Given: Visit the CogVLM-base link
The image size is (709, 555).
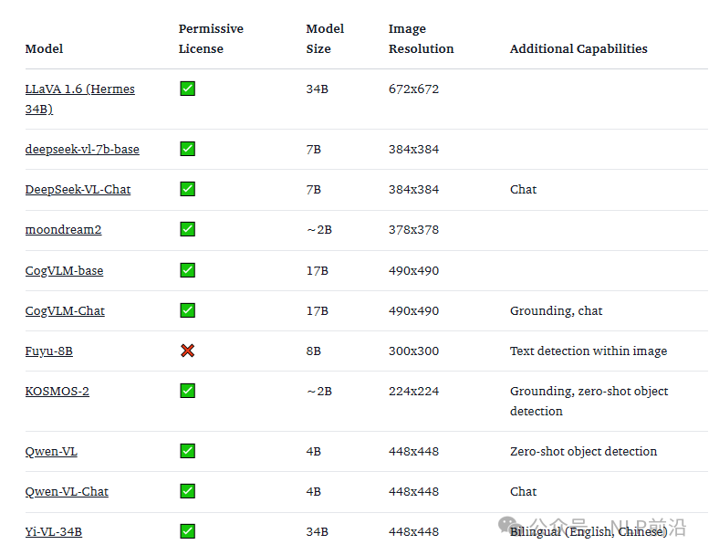Looking at the screenshot, I should point(64,270).
